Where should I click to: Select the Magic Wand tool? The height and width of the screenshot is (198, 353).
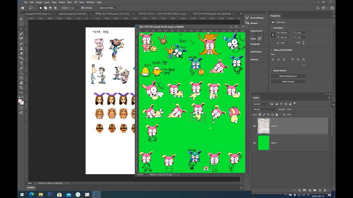click(x=21, y=34)
